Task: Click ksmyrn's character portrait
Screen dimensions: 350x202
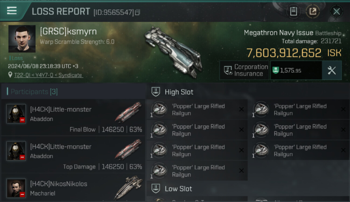Action: 22,39
